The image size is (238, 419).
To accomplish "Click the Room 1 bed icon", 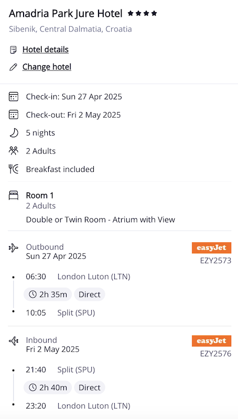I will (14, 196).
